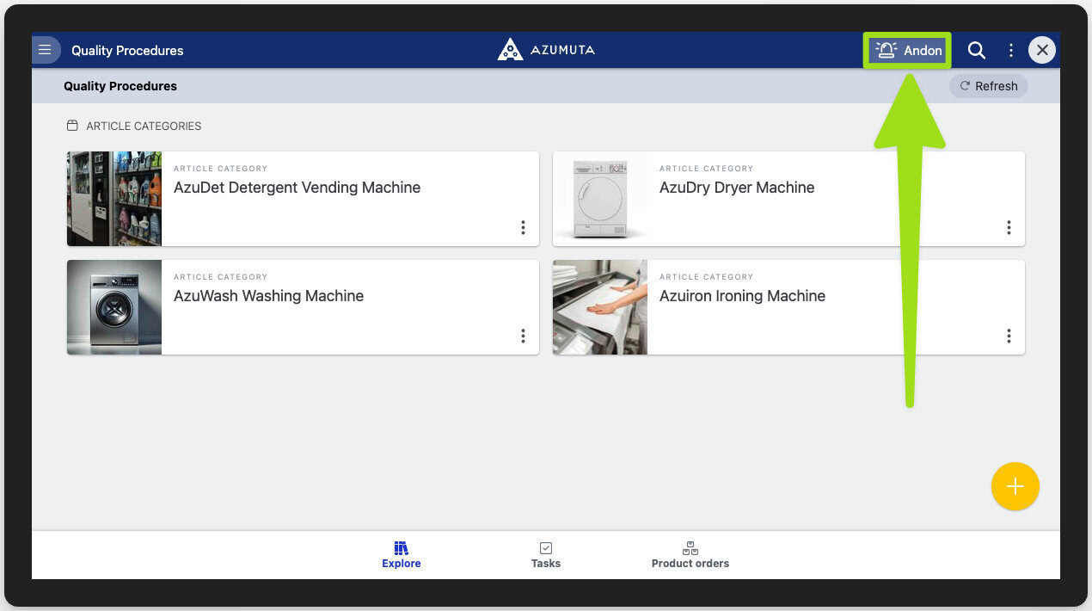Open the kebab menu on Azuiron Ironing Machine
Screen dimensions: 1092x611
pos(1009,336)
